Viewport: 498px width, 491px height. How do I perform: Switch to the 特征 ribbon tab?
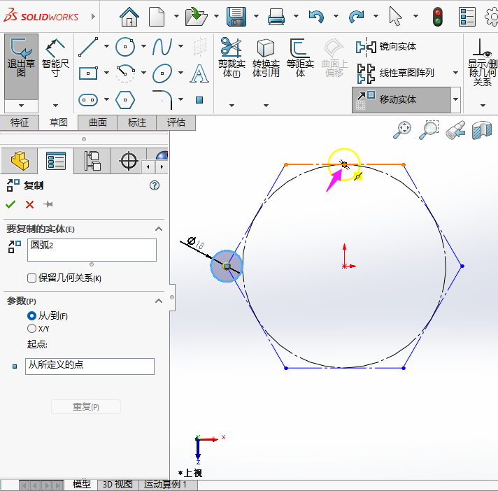20,123
